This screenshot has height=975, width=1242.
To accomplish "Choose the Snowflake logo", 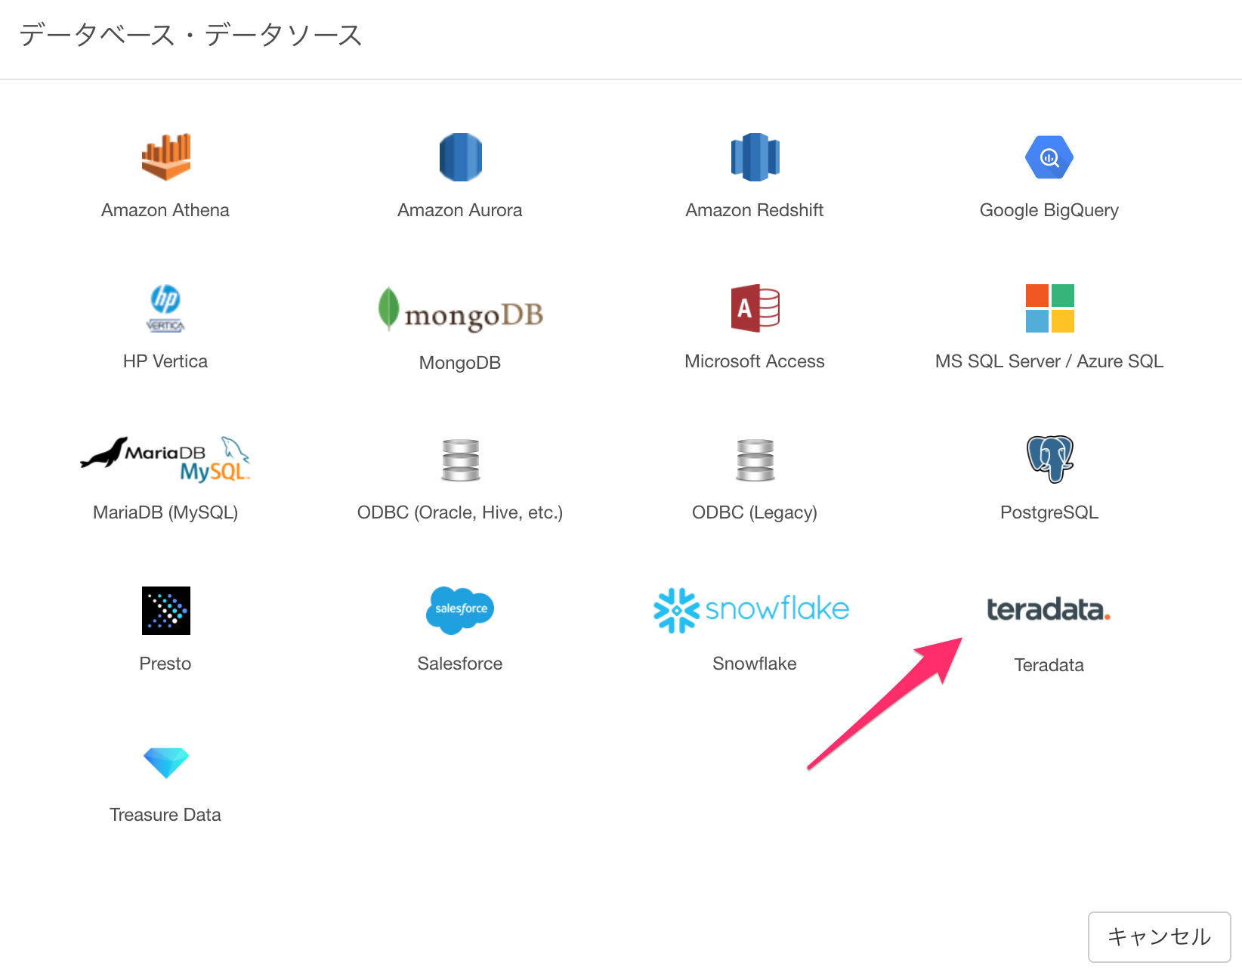I will [752, 611].
